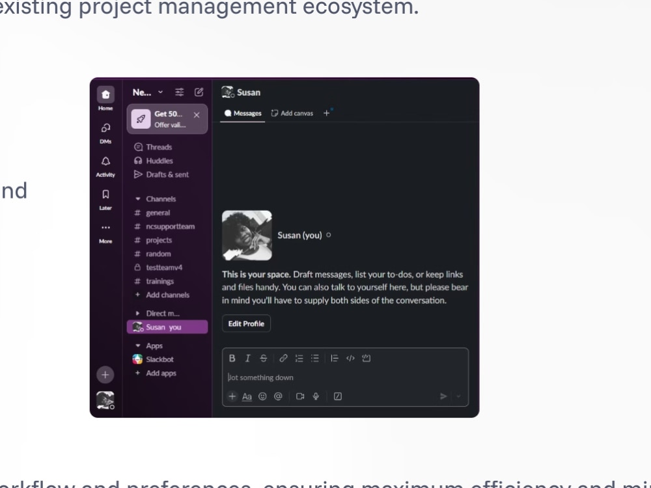The height and width of the screenshot is (488, 651).
Task: Click Add apps
Action: tap(167, 373)
